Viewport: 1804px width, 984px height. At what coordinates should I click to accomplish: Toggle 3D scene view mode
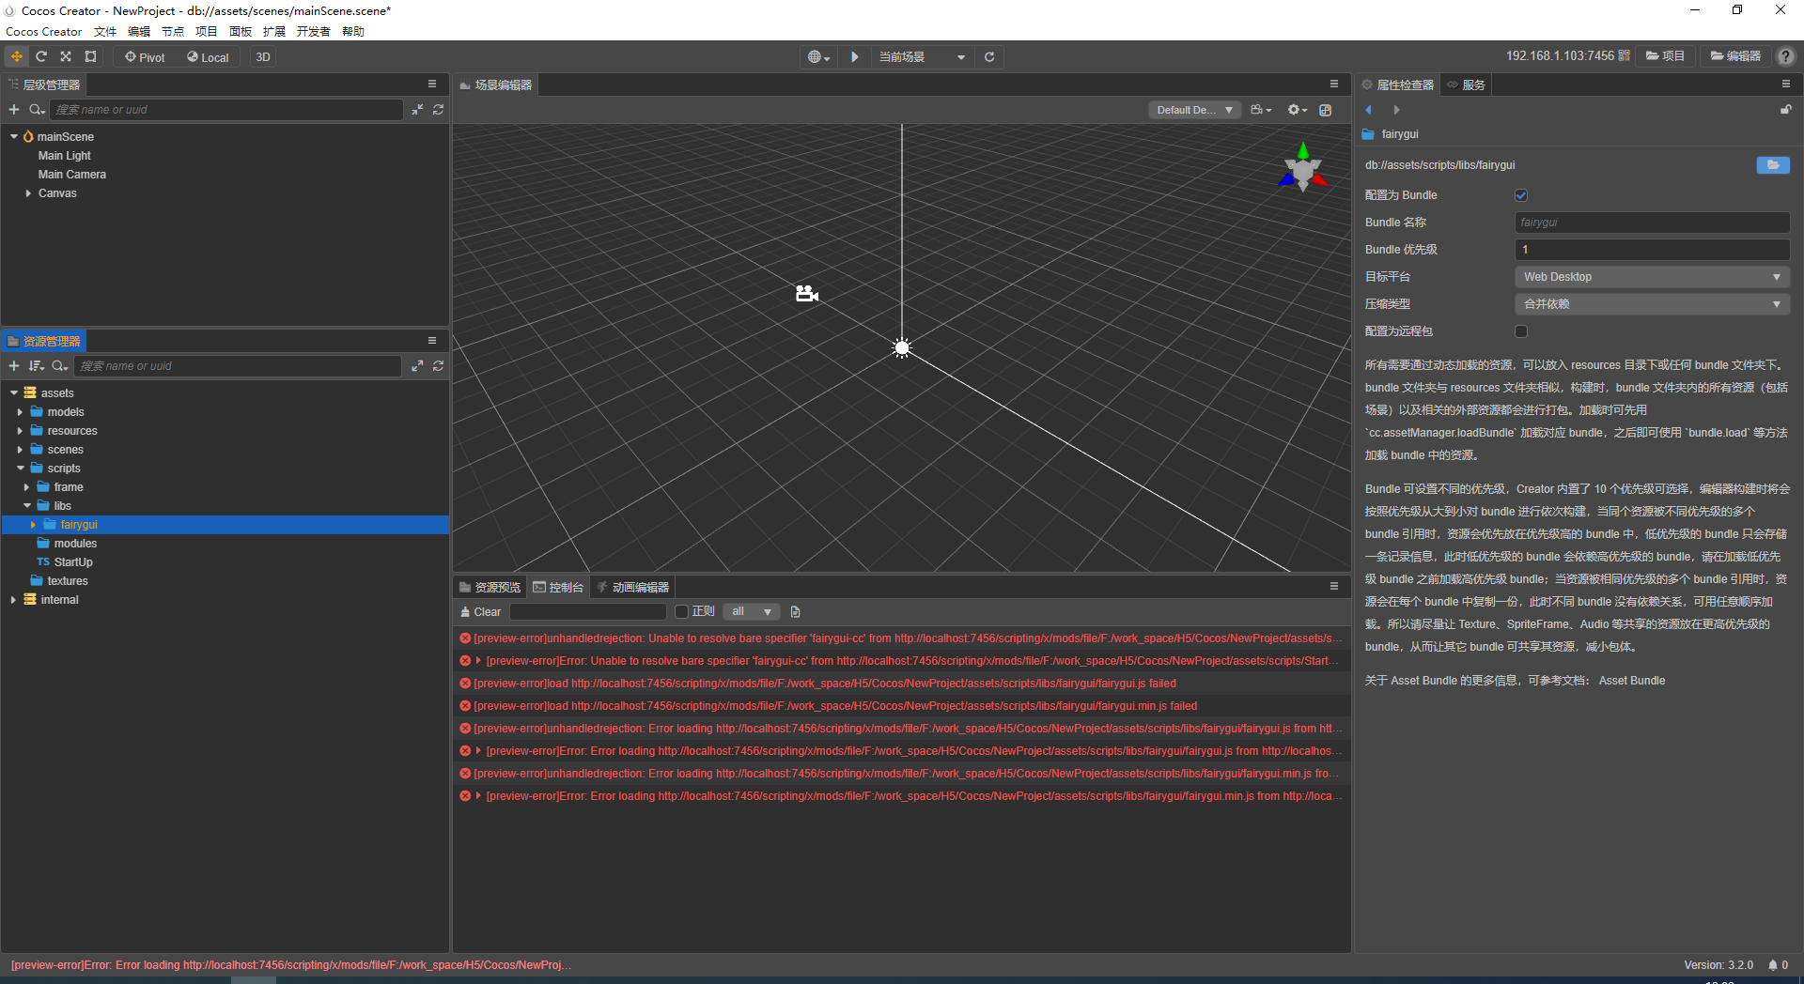(263, 57)
